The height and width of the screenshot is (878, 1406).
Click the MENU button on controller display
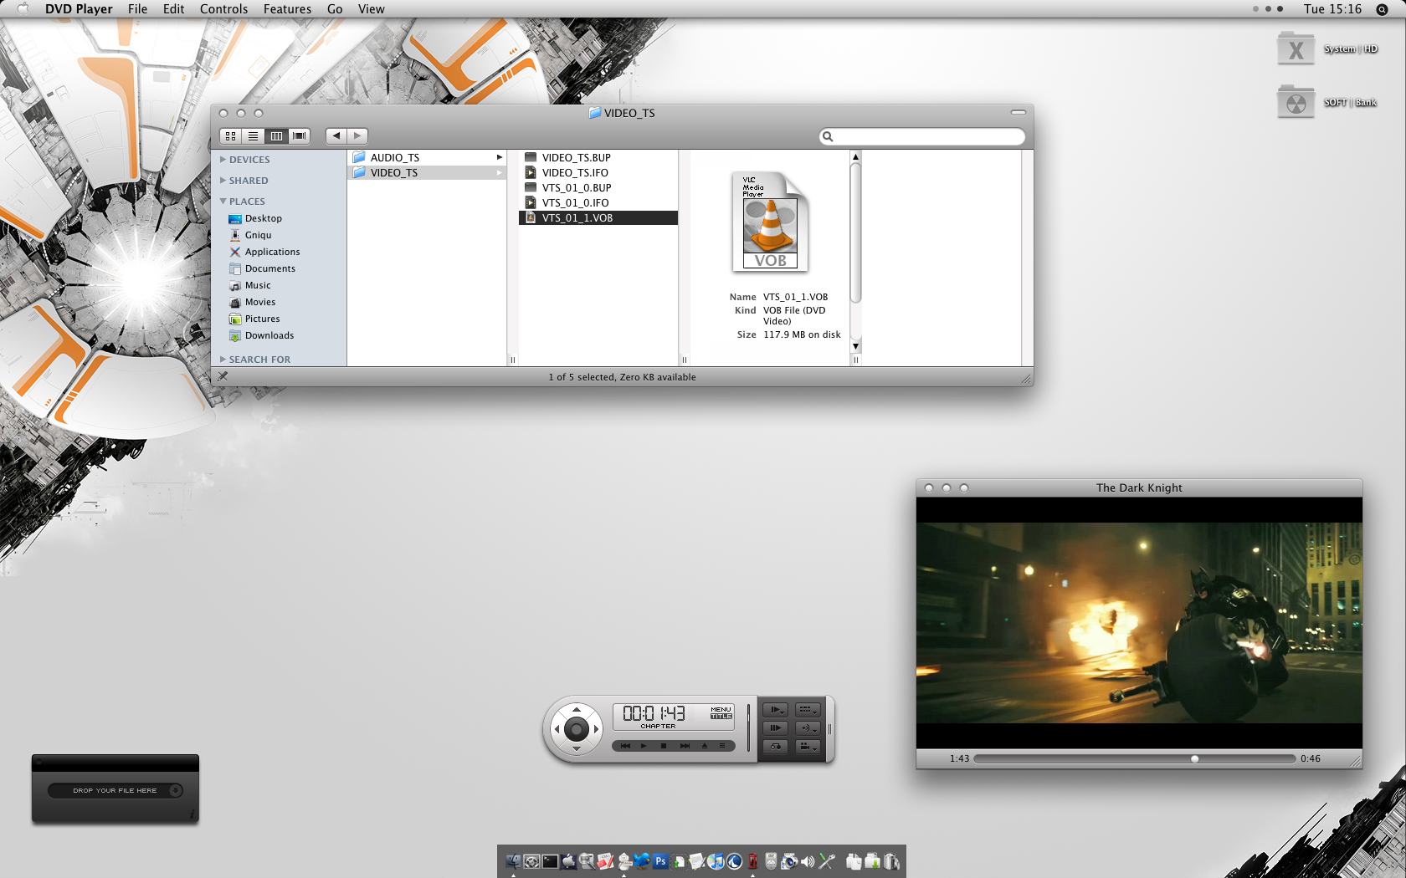pyautogui.click(x=721, y=709)
